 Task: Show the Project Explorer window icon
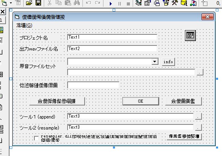tap(139, 3)
